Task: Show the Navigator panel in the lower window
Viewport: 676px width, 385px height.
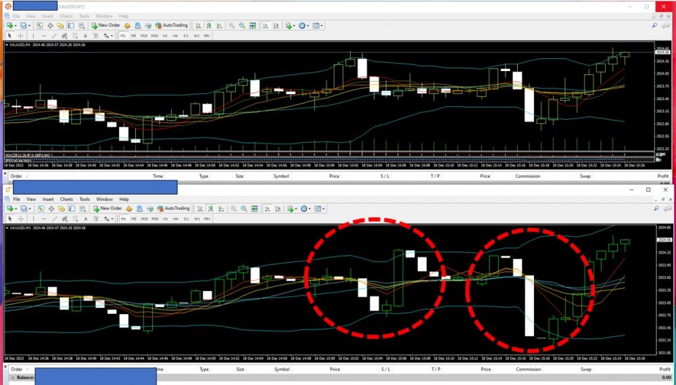Action: [x=62, y=208]
